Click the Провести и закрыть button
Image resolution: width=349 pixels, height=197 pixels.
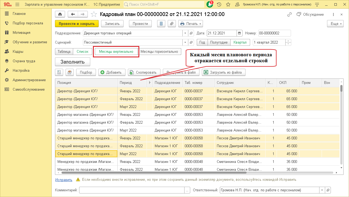click(x=77, y=24)
